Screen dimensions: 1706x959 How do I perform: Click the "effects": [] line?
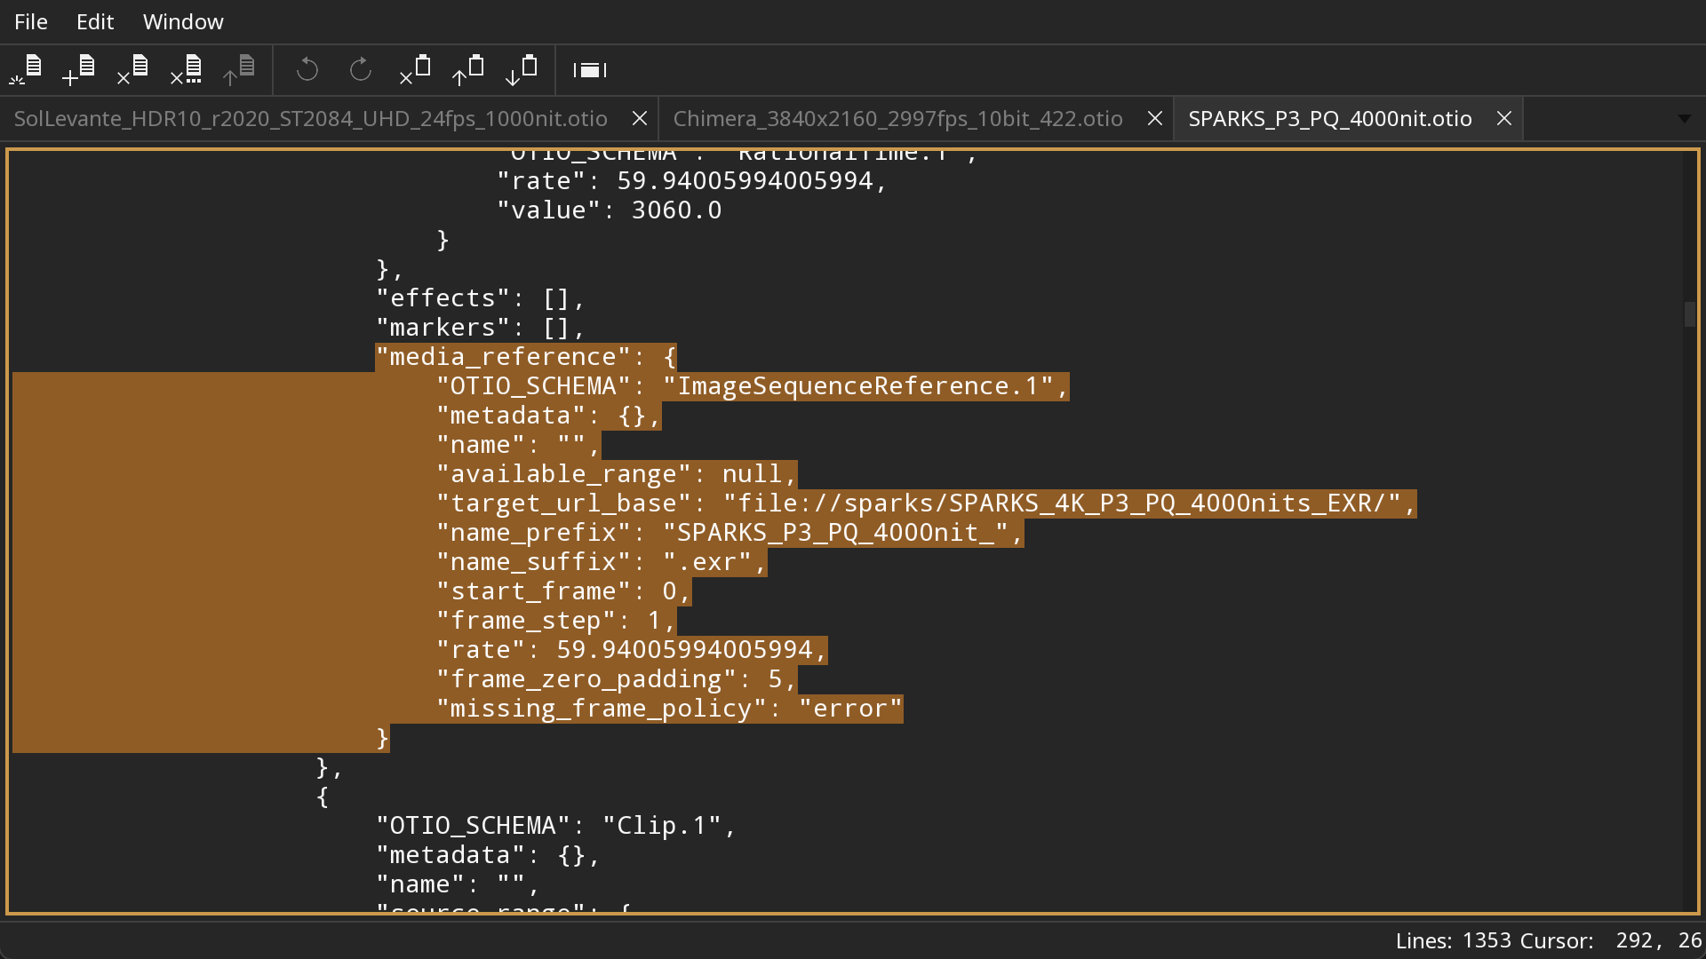click(x=481, y=298)
